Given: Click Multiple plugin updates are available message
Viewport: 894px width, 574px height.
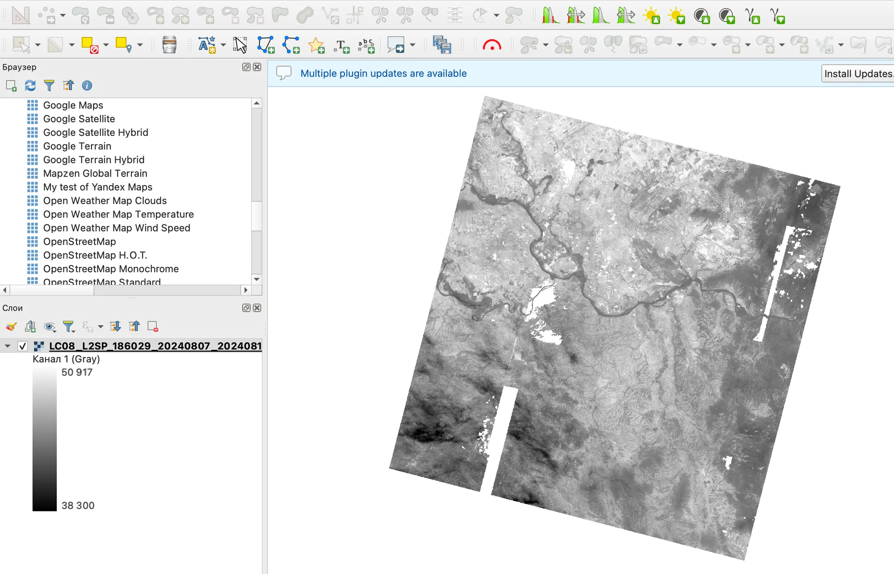Looking at the screenshot, I should click(x=383, y=73).
